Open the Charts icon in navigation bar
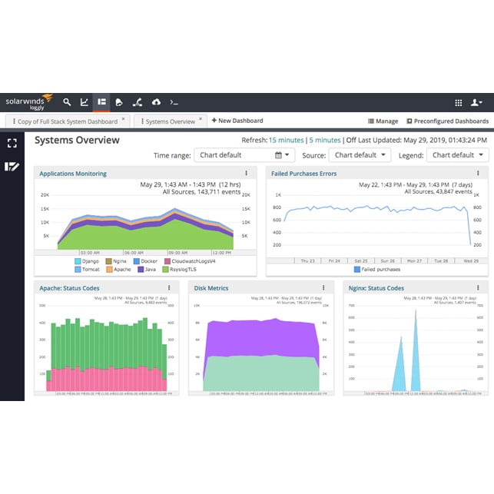The height and width of the screenshot is (494, 494). coord(85,102)
